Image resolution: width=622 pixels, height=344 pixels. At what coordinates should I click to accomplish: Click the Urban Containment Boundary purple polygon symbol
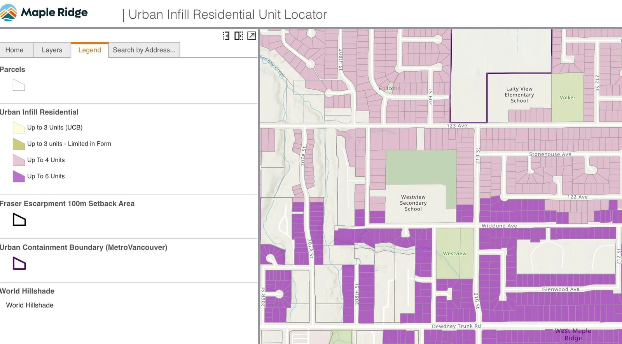coord(19,263)
